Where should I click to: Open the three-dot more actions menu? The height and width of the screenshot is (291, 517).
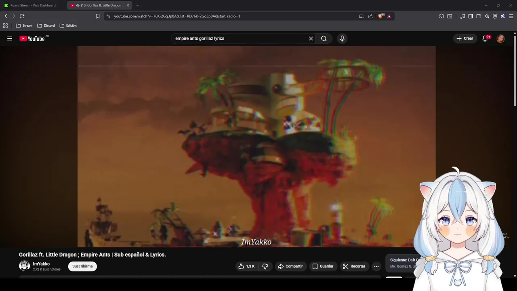(376, 266)
